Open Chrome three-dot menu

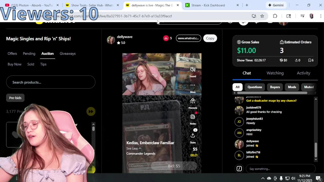click(x=321, y=16)
